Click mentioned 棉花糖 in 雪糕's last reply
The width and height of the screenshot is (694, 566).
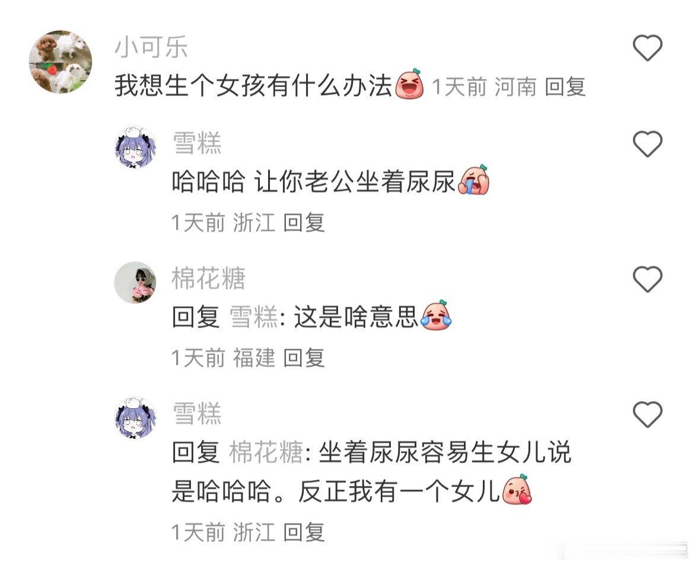point(266,452)
